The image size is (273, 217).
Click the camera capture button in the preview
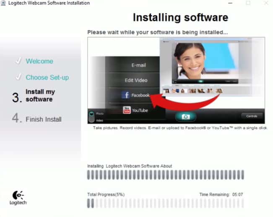186,117
